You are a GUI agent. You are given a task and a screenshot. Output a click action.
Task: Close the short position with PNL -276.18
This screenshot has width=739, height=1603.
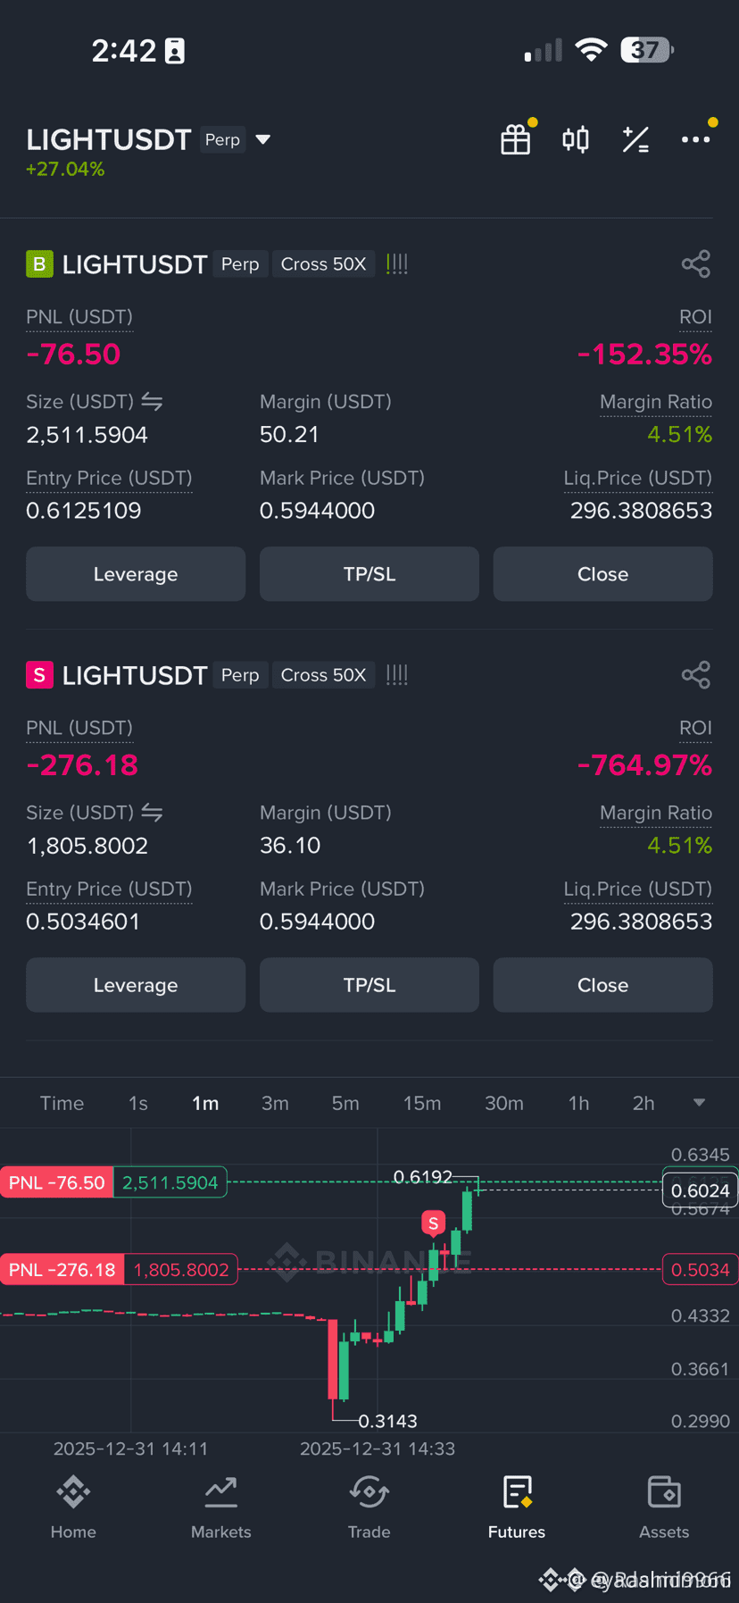click(603, 985)
